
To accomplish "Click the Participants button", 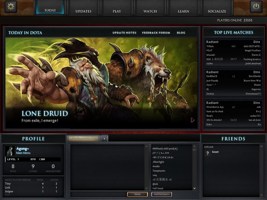I will click(x=162, y=194).
